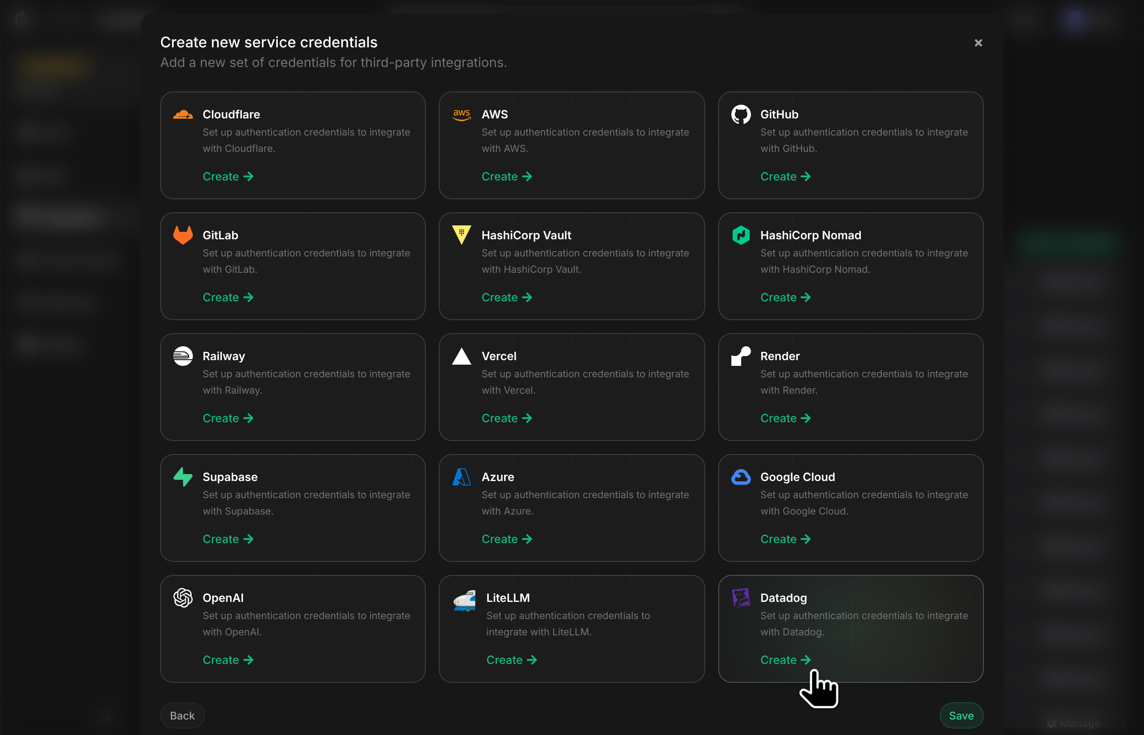
Task: Create Vercel credentials
Action: [x=507, y=418]
